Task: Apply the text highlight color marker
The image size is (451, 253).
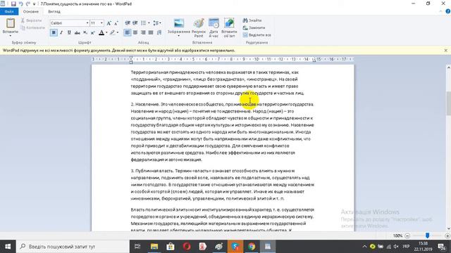Action: click(x=112, y=33)
